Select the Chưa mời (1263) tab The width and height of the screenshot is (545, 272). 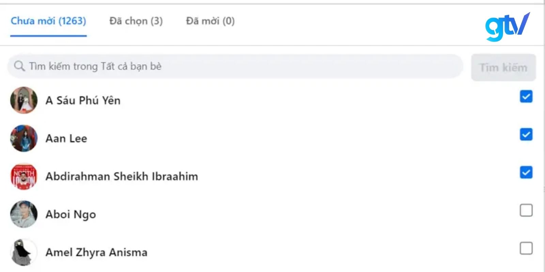[48, 21]
